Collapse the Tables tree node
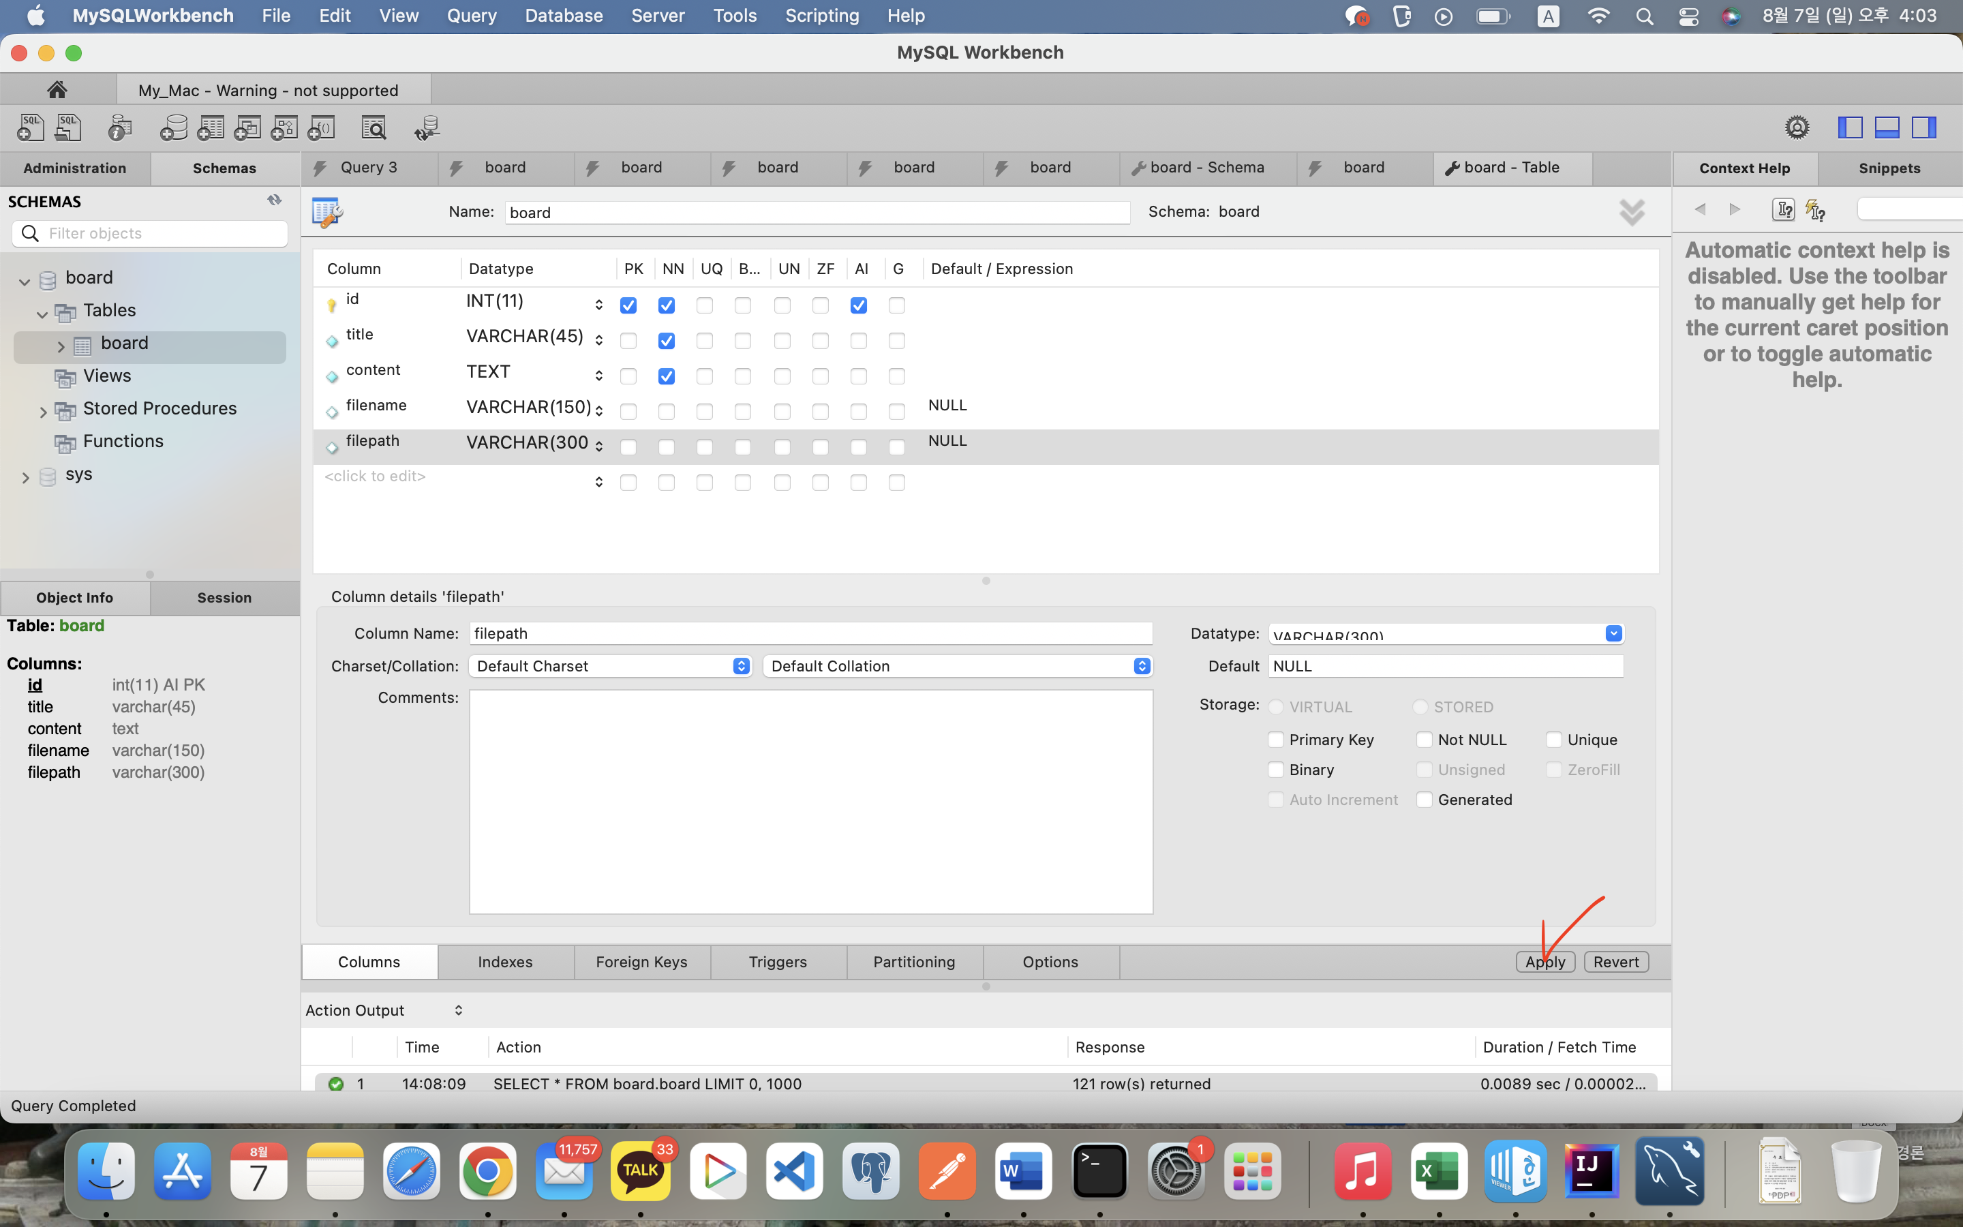Viewport: 1963px width, 1227px height. coord(42,314)
